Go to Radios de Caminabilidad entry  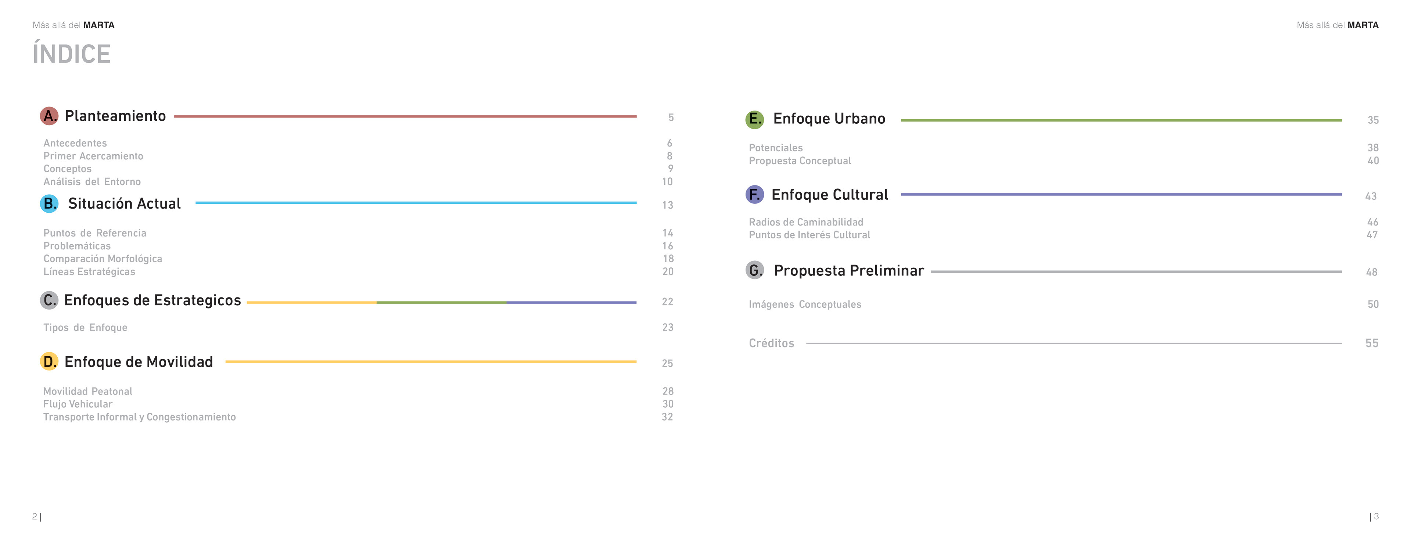(x=806, y=222)
